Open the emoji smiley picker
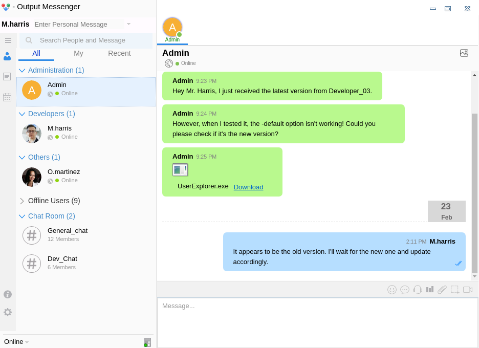Viewport: 479px width, 348px height. 392,289
